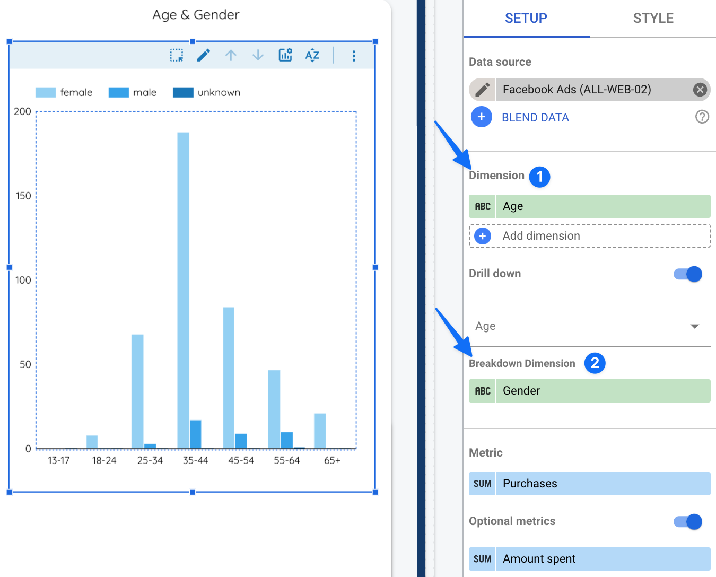Image resolution: width=716 pixels, height=577 pixels.
Task: Open the three-dot menu on the chart toolbar
Action: [354, 55]
